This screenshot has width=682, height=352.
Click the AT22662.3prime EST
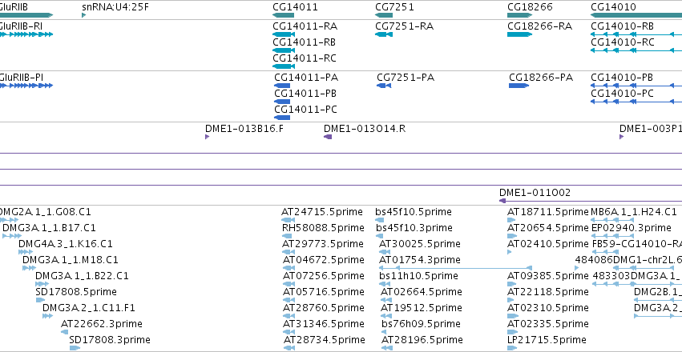coord(64,332)
